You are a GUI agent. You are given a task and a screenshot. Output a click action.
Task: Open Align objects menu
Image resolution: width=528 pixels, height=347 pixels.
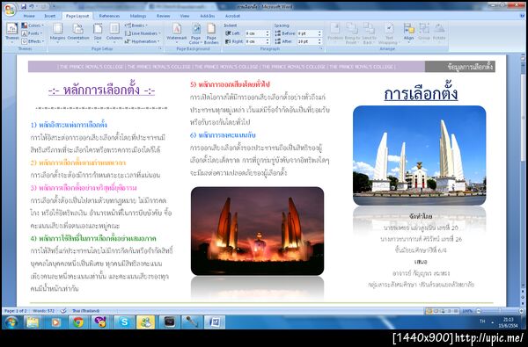coord(409,33)
